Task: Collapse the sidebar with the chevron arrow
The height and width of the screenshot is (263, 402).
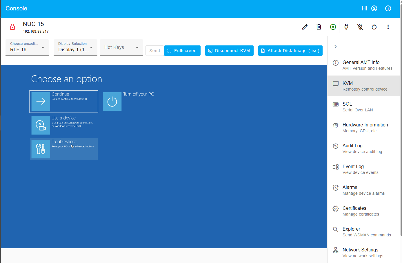Action: pos(335,46)
